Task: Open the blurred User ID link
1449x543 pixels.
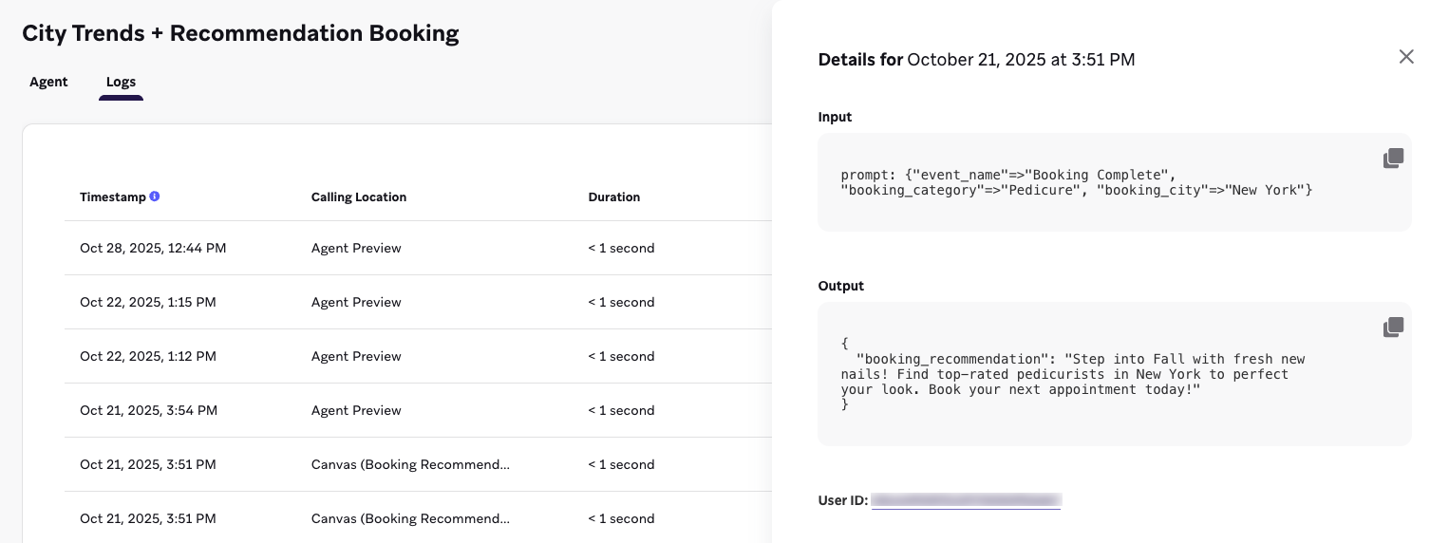Action: 965,500
